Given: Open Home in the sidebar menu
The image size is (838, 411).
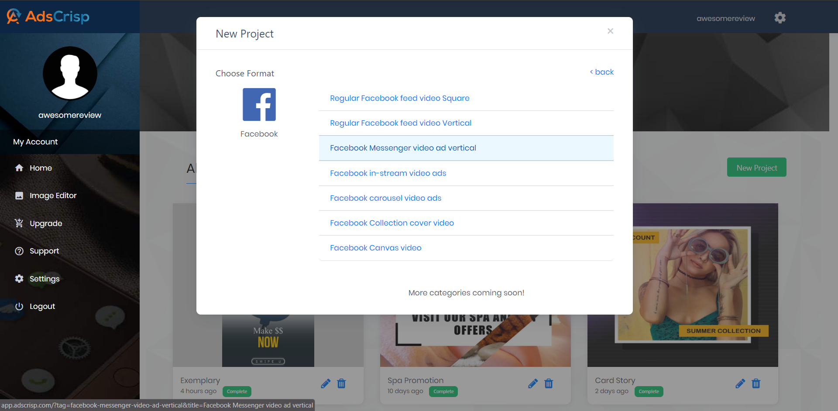Looking at the screenshot, I should [41, 168].
